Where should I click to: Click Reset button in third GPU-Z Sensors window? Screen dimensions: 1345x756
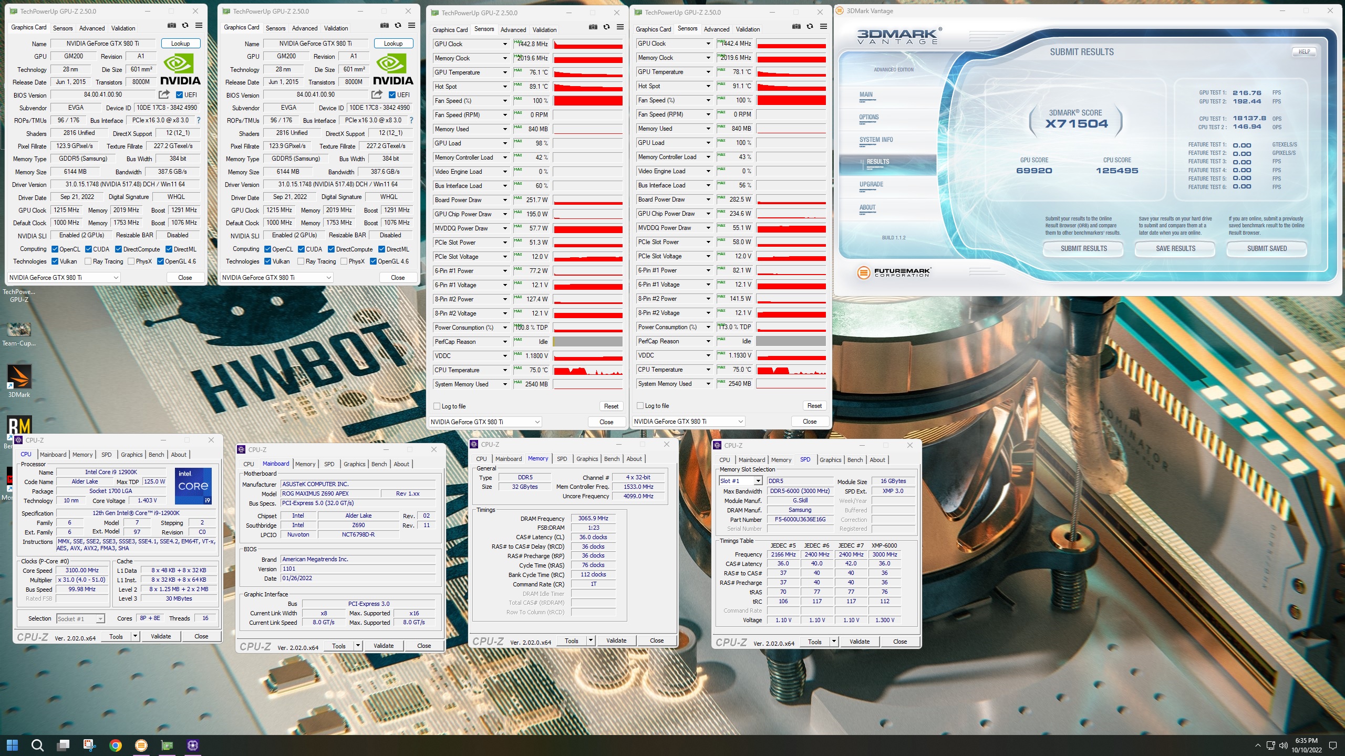[x=611, y=406]
